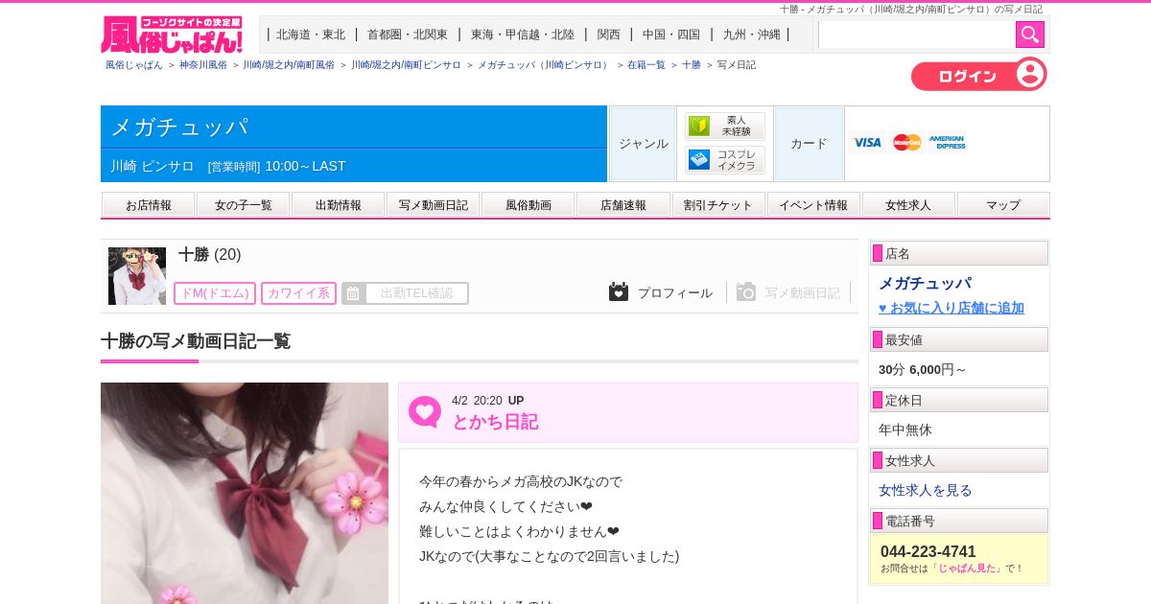The height and width of the screenshot is (604, 1151).
Task: Select 中国・四国 region
Action: [x=671, y=35]
